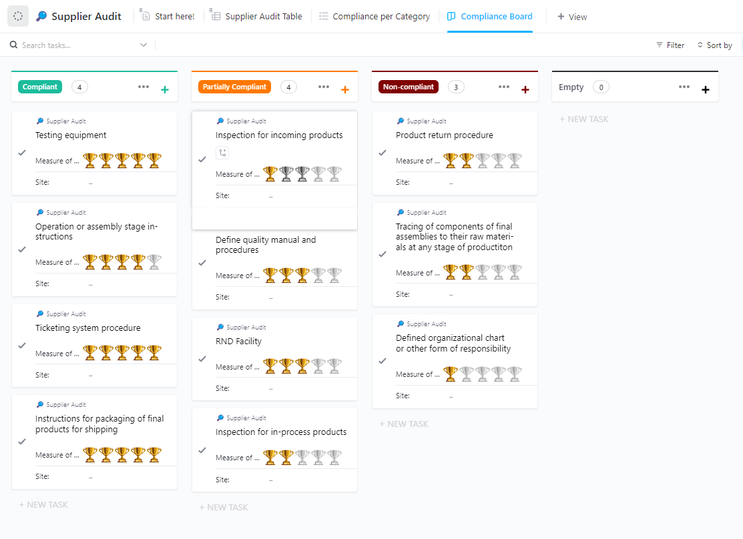Image resolution: width=743 pixels, height=539 pixels.
Task: Toggle the checkmark on RND Facility task
Action: pyautogui.click(x=202, y=358)
